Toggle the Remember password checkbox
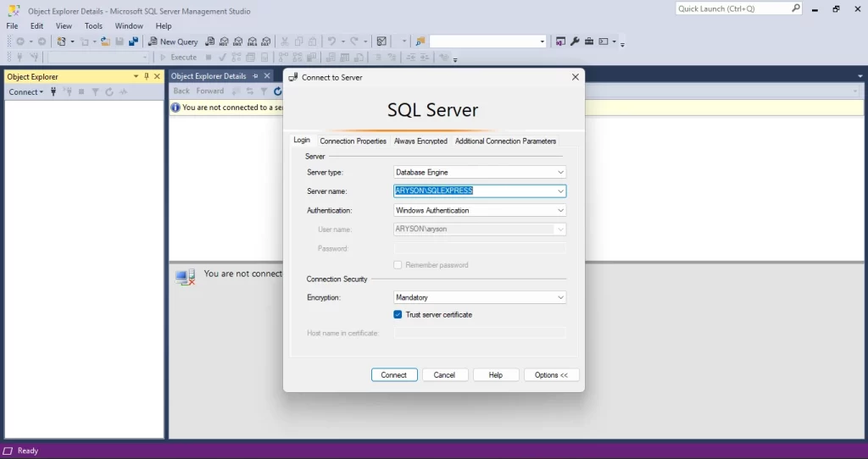The image size is (868, 459). (x=398, y=265)
